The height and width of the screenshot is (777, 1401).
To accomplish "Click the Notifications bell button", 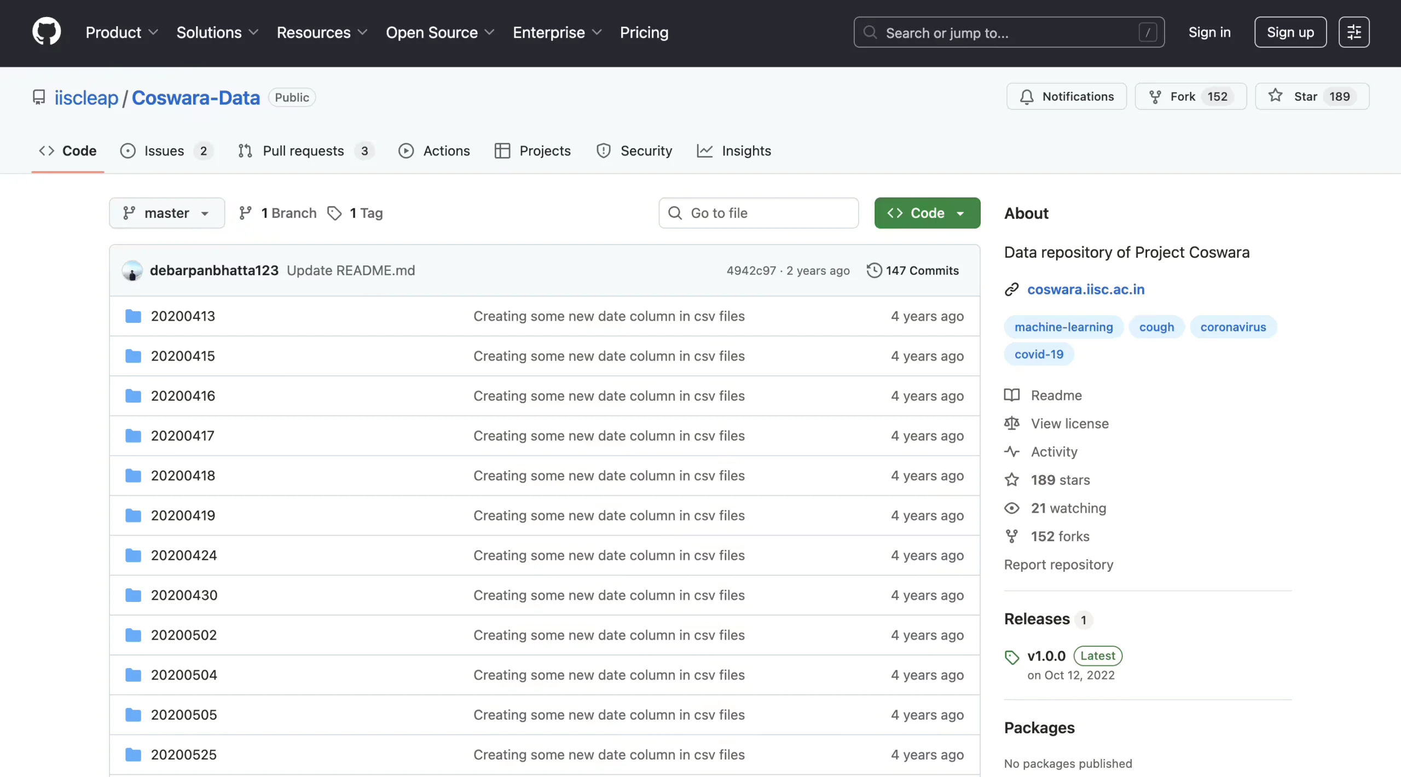I will coord(1066,96).
